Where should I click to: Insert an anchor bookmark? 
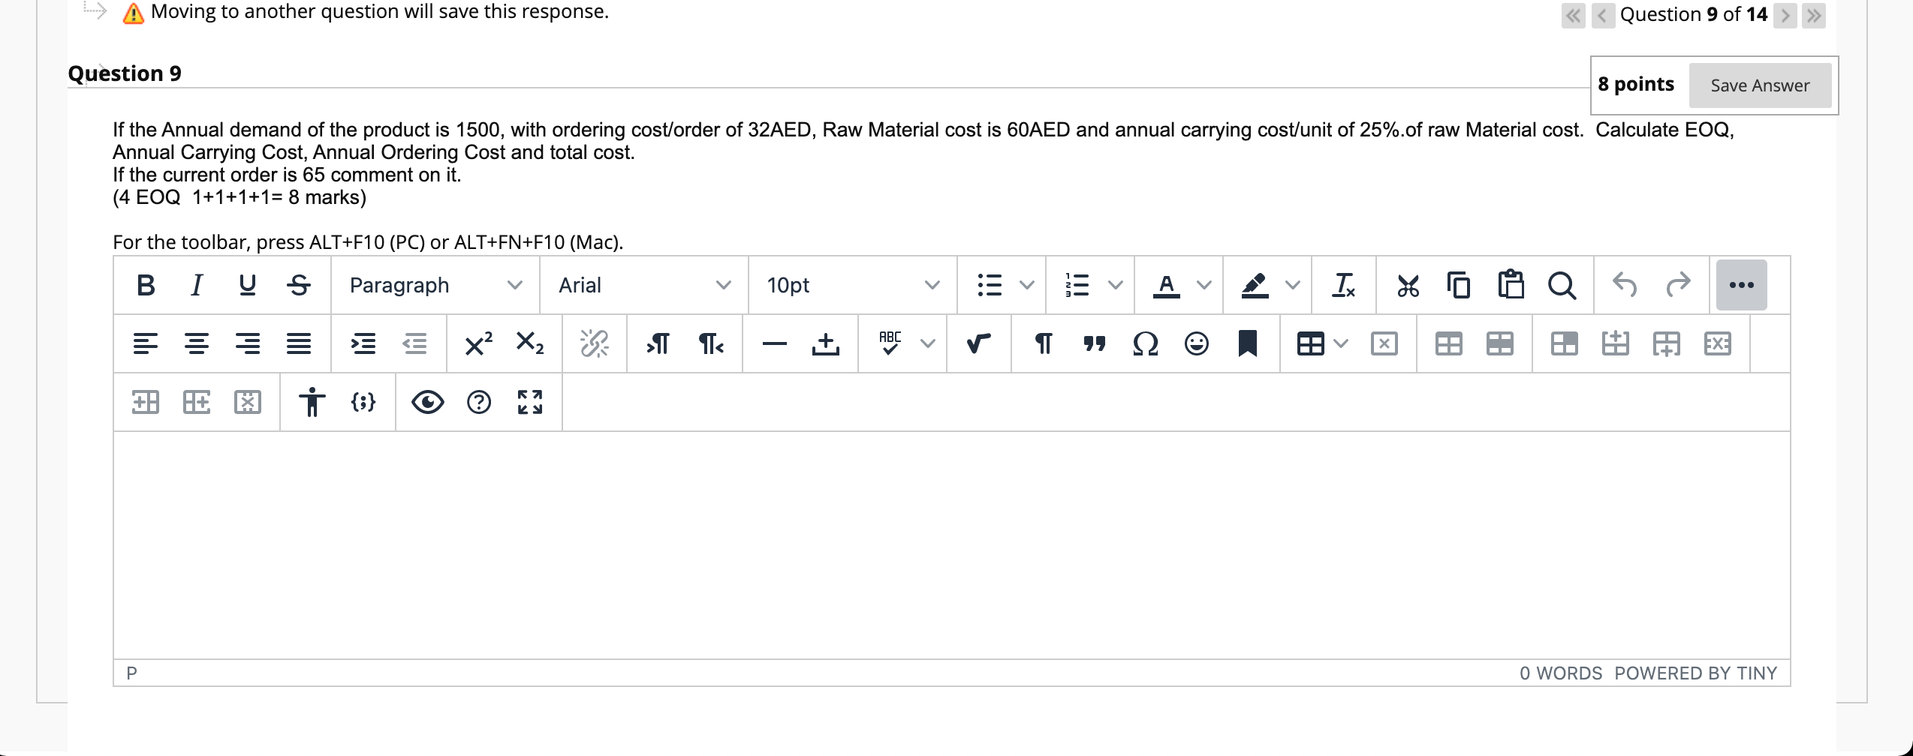1248,343
